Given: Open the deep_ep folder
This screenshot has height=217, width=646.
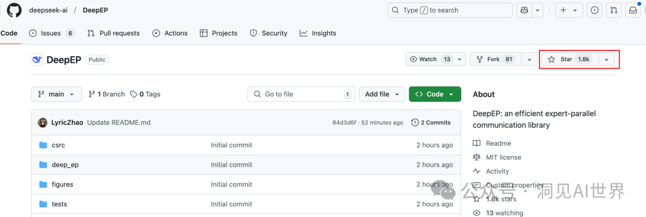Looking at the screenshot, I should [x=65, y=165].
